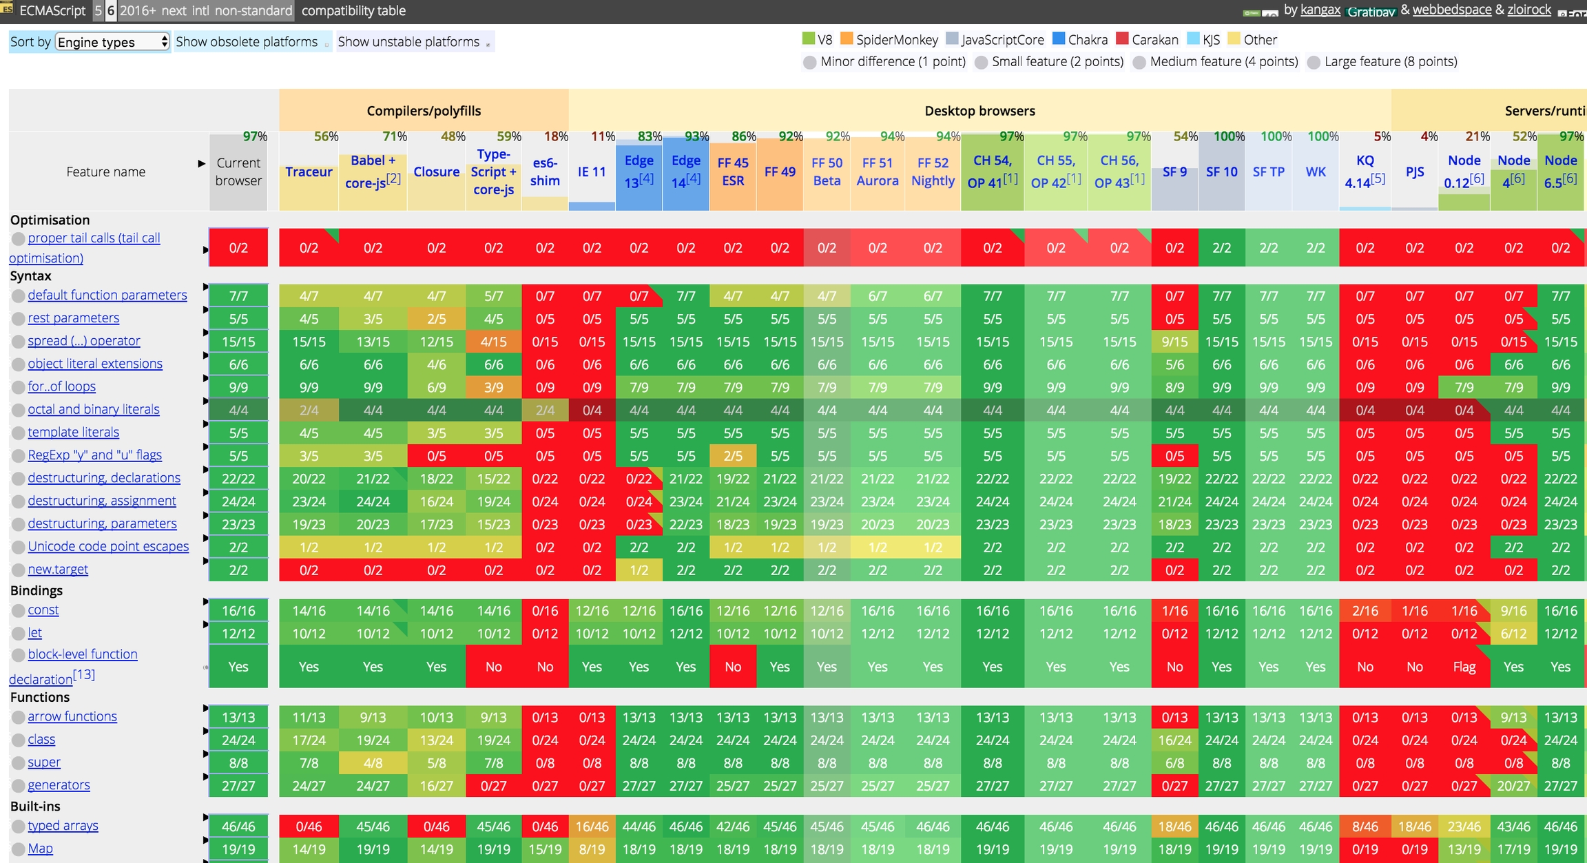The width and height of the screenshot is (1587, 863).
Task: Click circle icon next to 'rest parameters'
Action: [x=18, y=319]
